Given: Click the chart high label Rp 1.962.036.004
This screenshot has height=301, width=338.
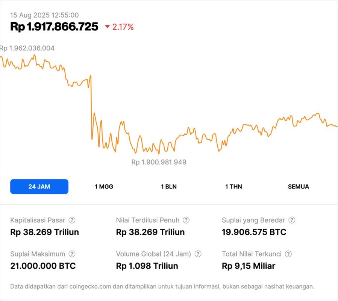Looking at the screenshot, I should (x=28, y=48).
